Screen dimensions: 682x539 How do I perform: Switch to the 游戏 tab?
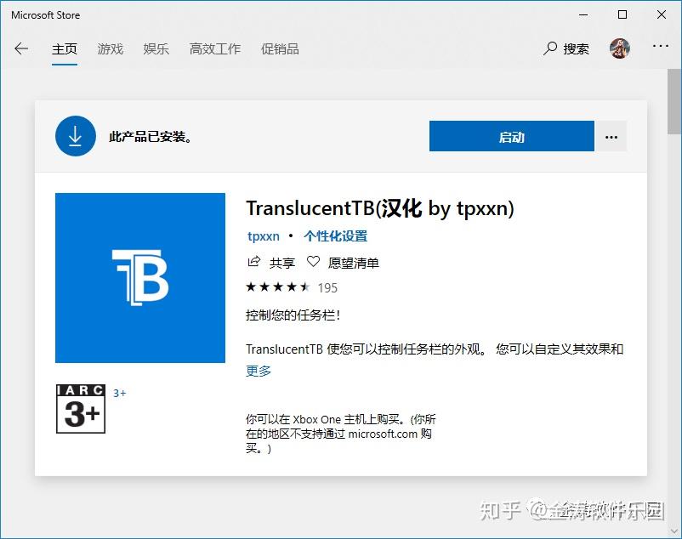coord(110,48)
